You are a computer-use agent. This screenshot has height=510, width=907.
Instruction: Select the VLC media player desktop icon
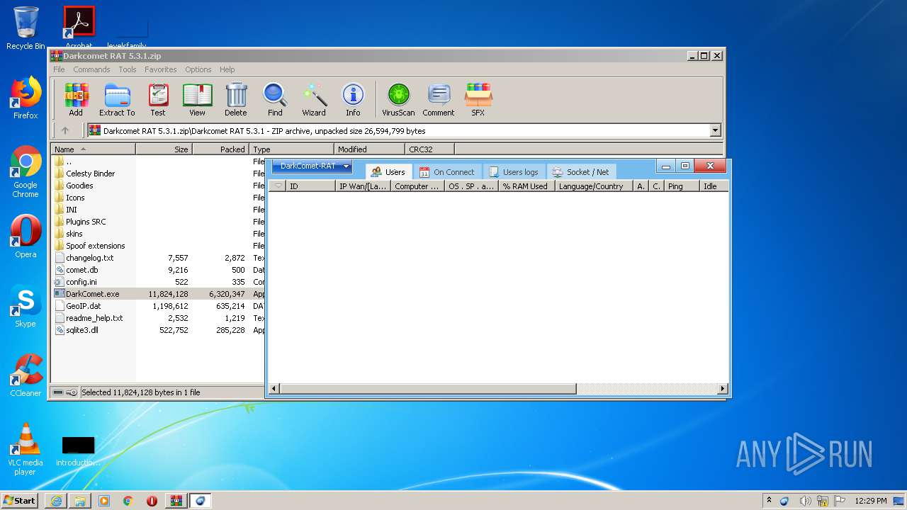click(x=26, y=449)
